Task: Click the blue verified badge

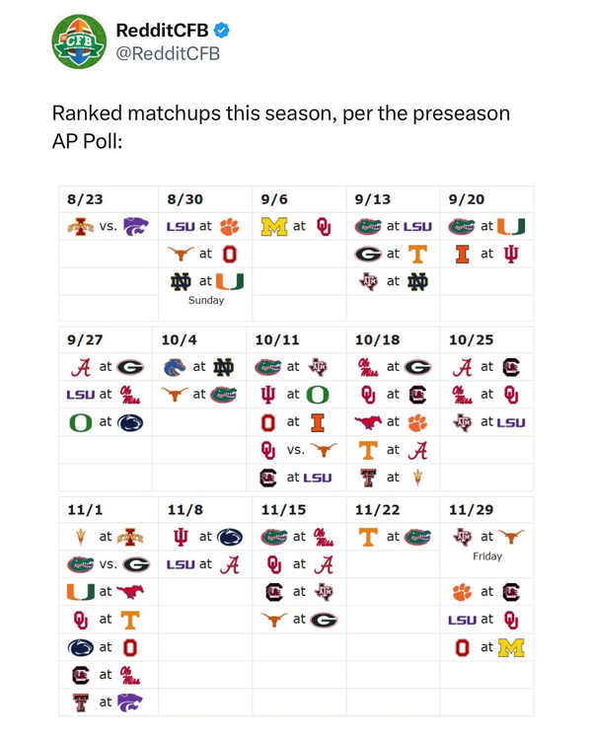Action: [222, 31]
